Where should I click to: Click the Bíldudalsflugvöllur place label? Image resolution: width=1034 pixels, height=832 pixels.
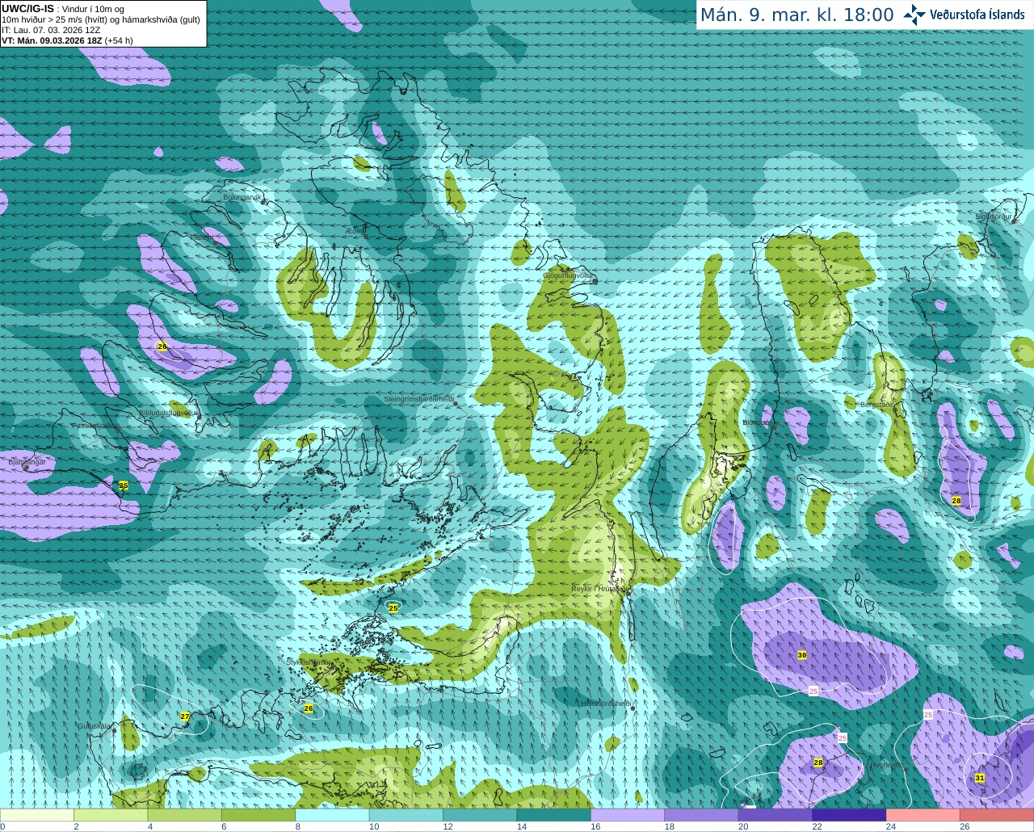(168, 412)
